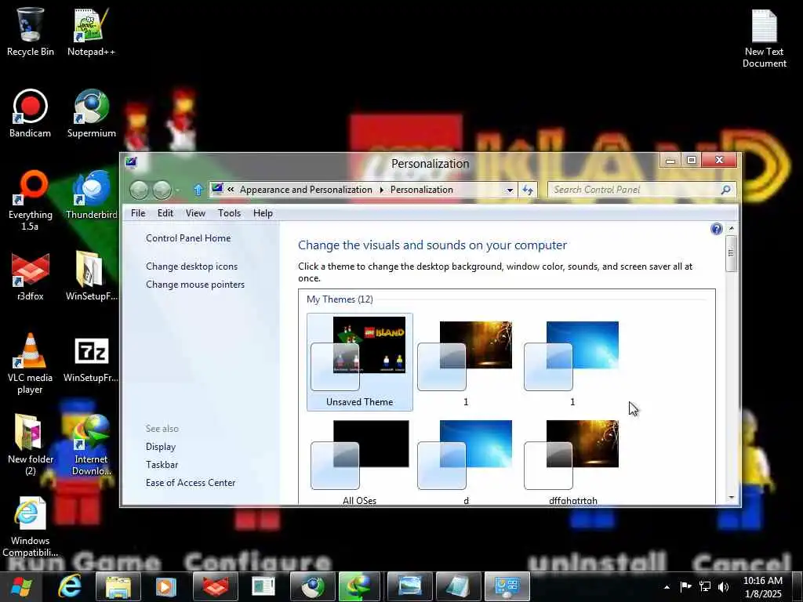Image resolution: width=803 pixels, height=602 pixels.
Task: Open the clock showing 10:16 AM
Action: pos(762,586)
